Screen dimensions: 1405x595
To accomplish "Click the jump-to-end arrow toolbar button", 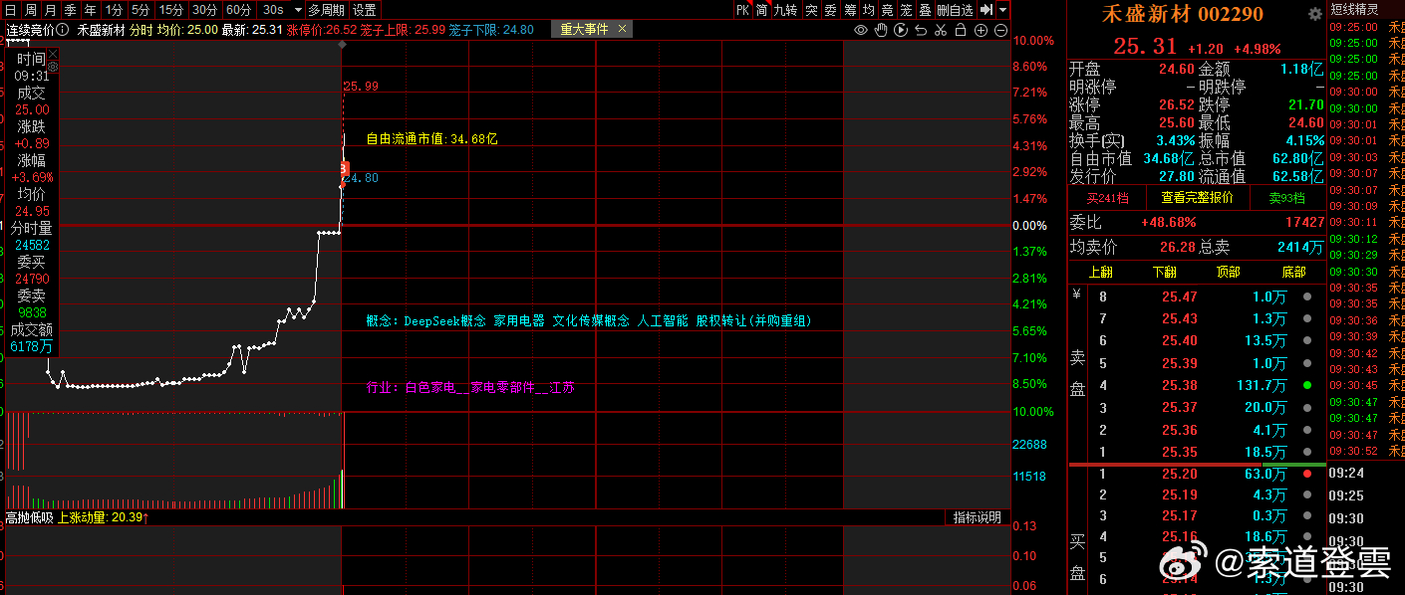I will click(x=985, y=10).
